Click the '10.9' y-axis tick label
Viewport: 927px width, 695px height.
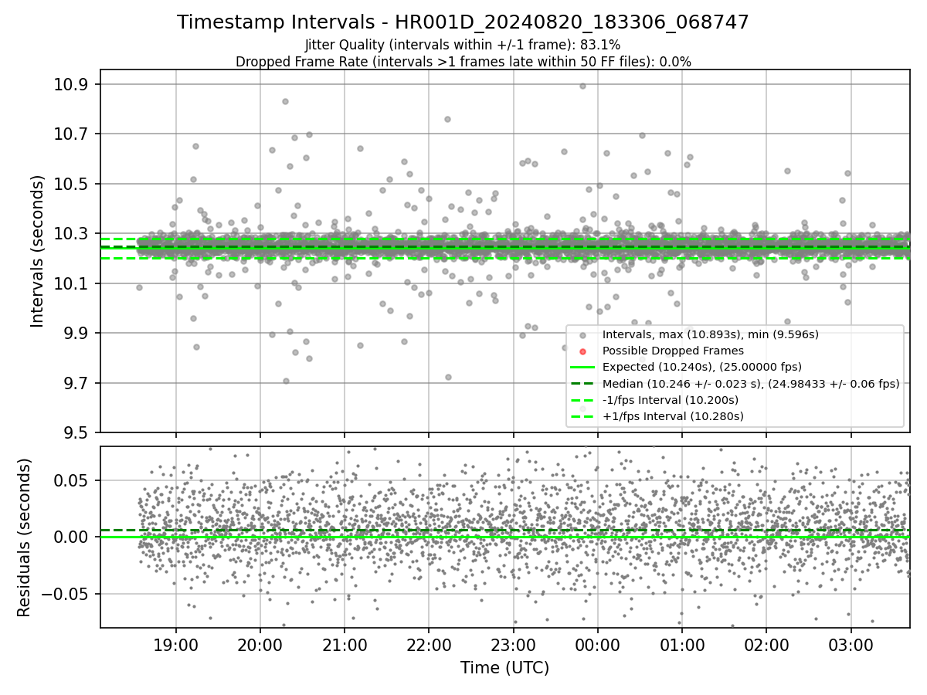pyautogui.click(x=71, y=84)
